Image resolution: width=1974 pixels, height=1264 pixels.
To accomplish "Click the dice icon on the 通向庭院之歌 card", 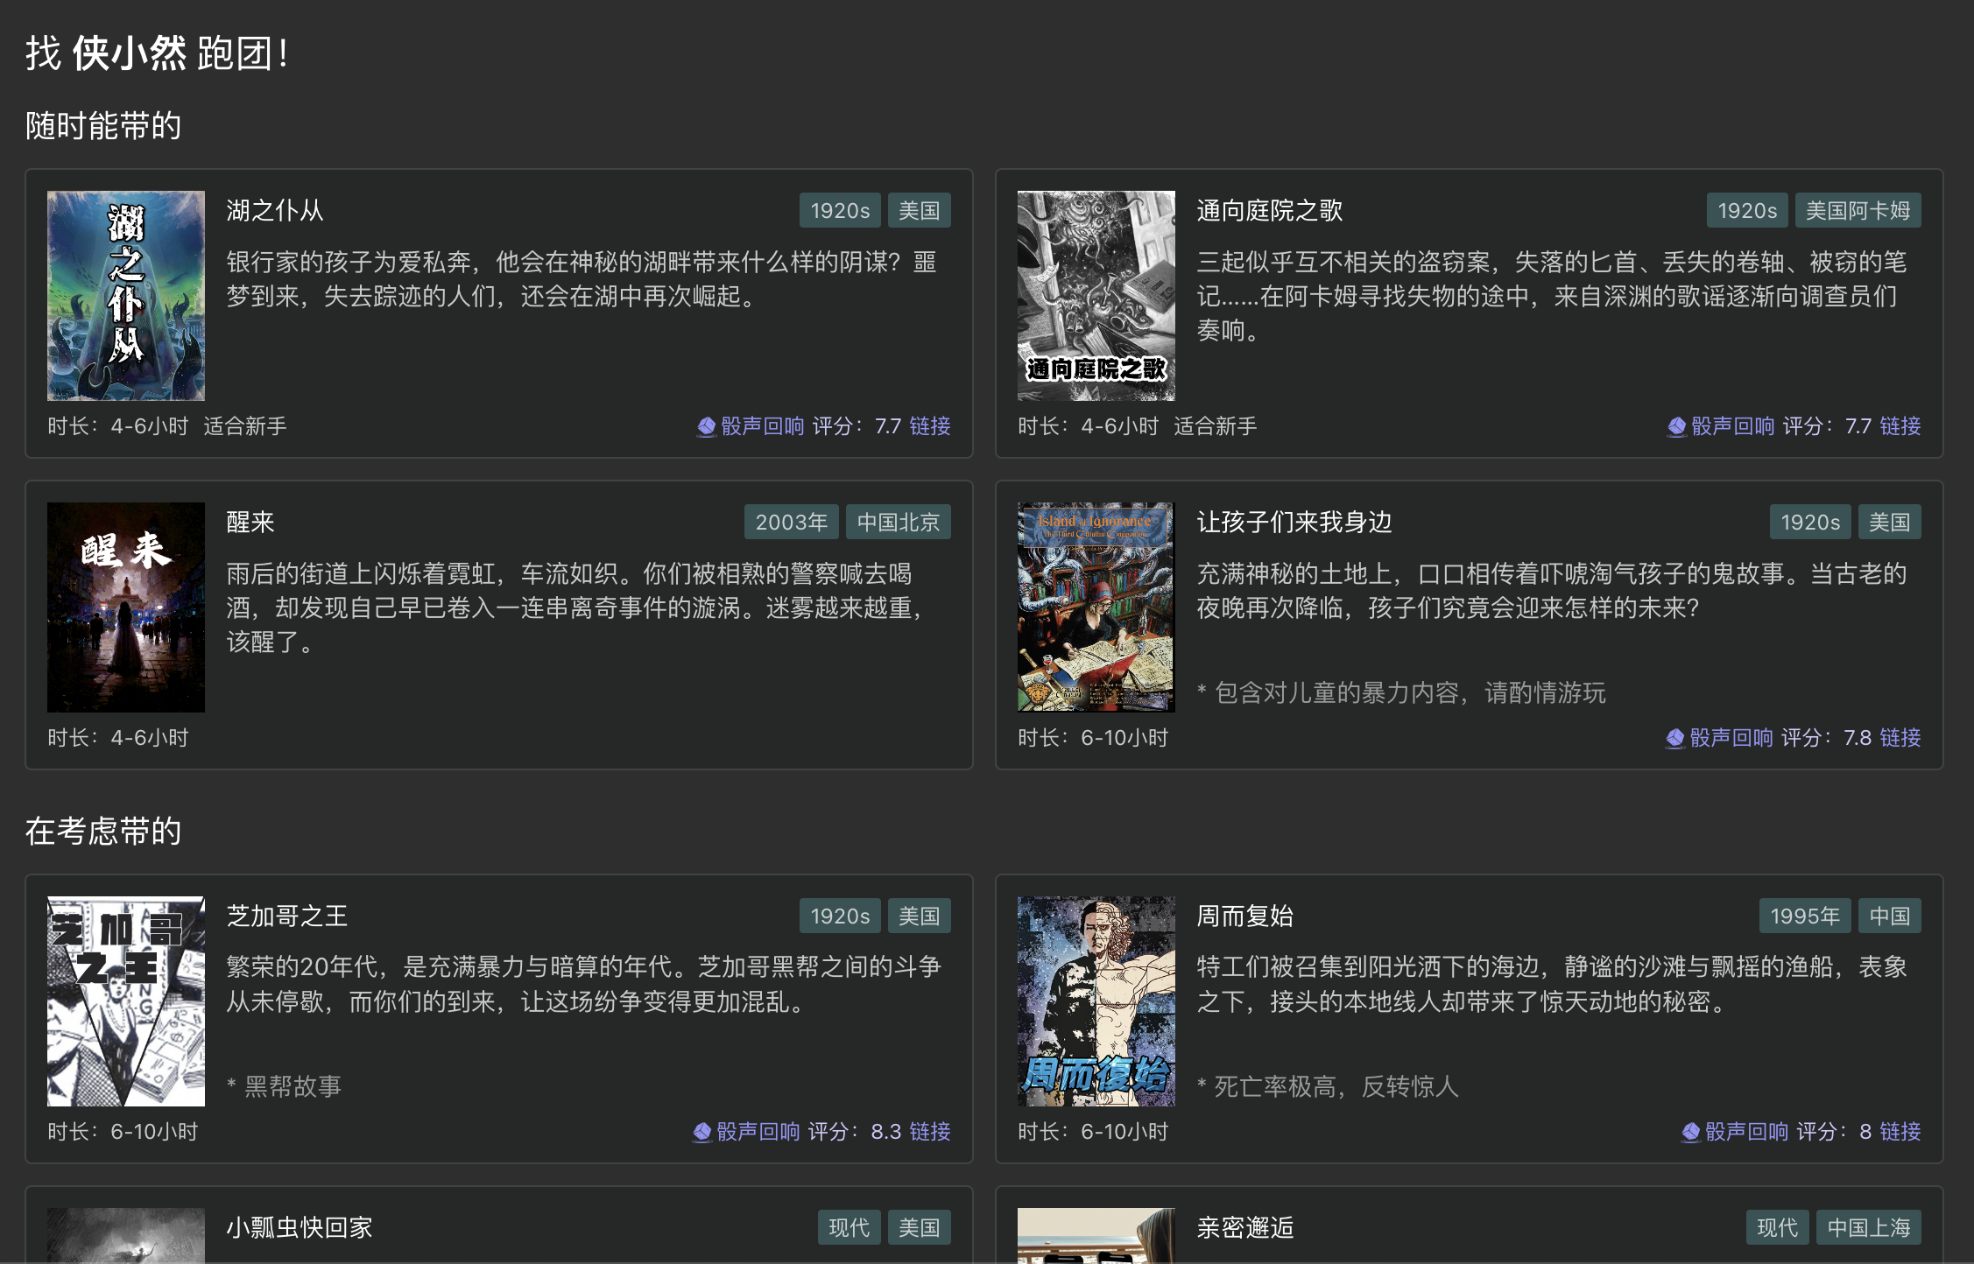I will click(1677, 426).
